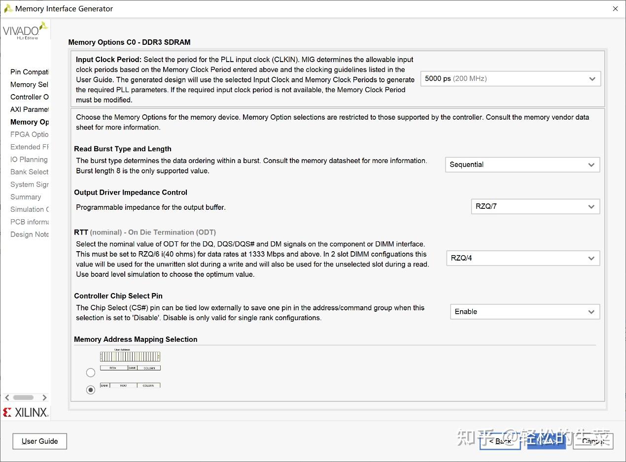Image resolution: width=626 pixels, height=462 pixels.
Task: Click the "Output Driver Impedance Control" heading
Action: [131, 192]
